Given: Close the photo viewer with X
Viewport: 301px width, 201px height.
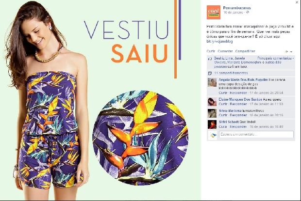Looking at the screenshot, I should point(297,2).
